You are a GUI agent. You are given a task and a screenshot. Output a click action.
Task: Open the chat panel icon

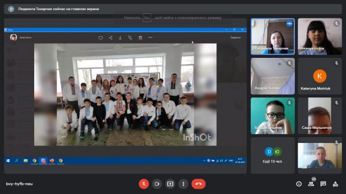[x=323, y=184]
